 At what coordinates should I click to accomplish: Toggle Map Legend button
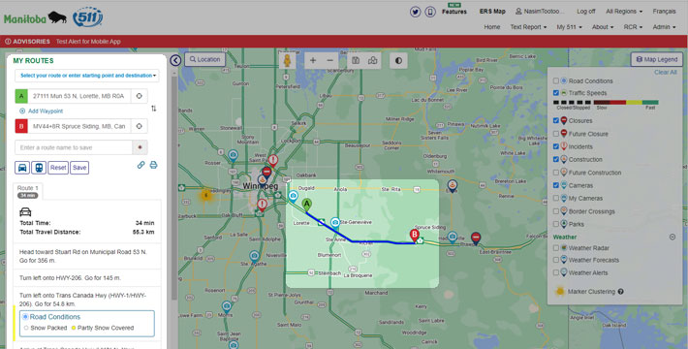click(x=657, y=59)
